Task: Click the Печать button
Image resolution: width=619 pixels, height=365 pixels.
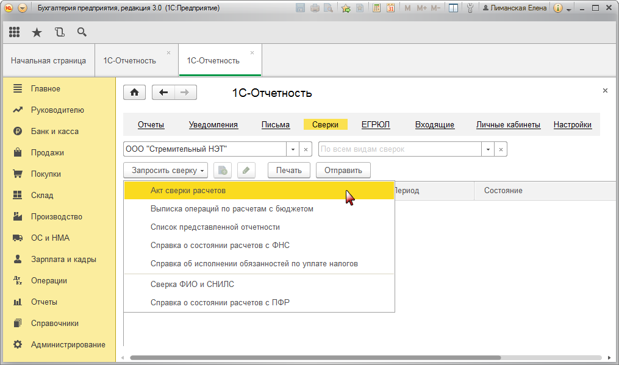Action: coord(288,171)
